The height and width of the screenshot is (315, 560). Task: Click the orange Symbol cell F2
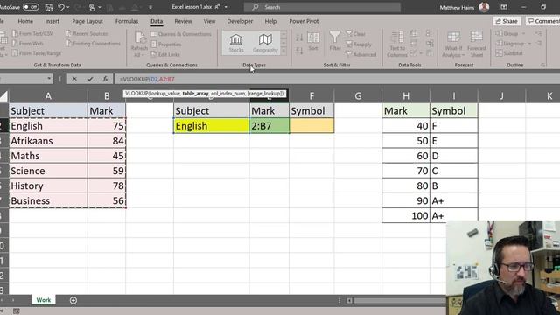click(x=311, y=126)
